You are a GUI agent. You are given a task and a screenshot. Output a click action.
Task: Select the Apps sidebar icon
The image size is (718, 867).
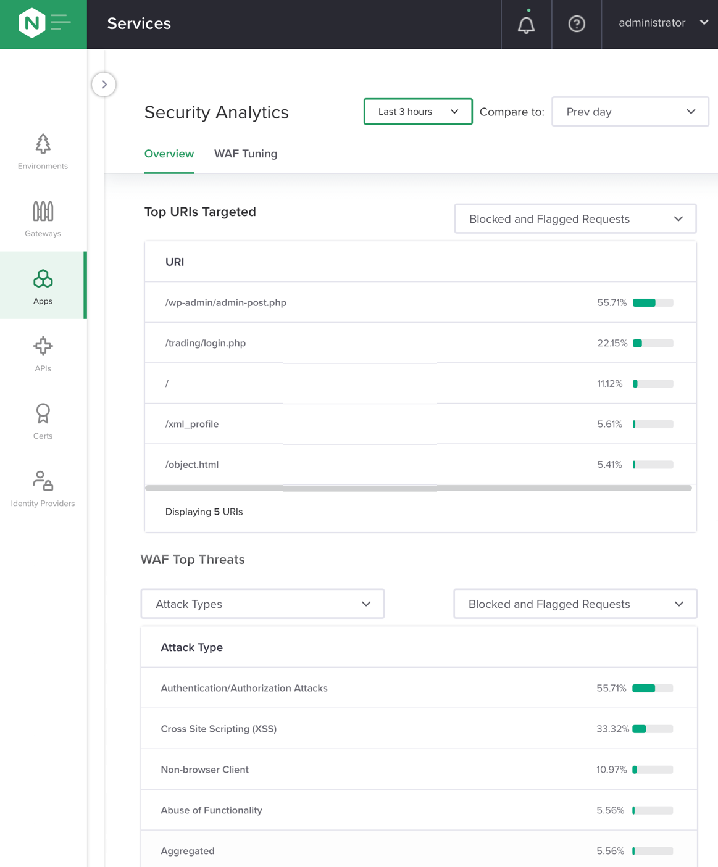[43, 285]
